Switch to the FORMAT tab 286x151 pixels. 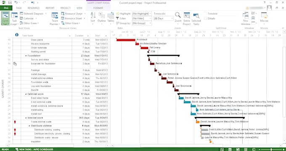(x=98, y=8)
